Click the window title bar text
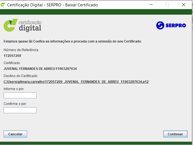This screenshot has height=145, width=193. coord(52,5)
